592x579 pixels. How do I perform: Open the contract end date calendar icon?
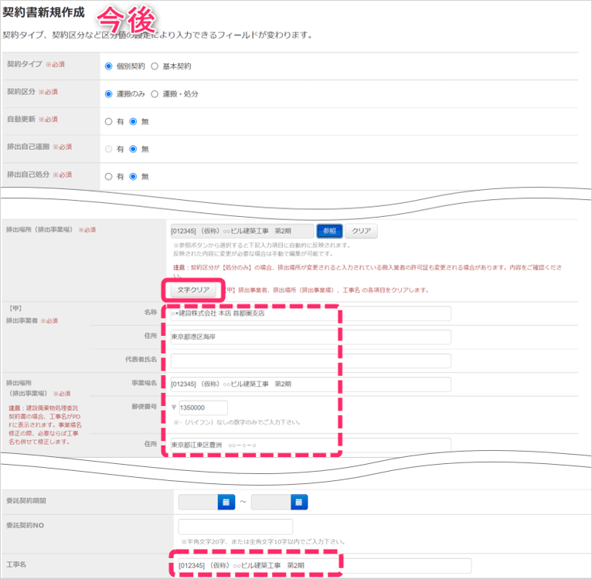pyautogui.click(x=299, y=502)
